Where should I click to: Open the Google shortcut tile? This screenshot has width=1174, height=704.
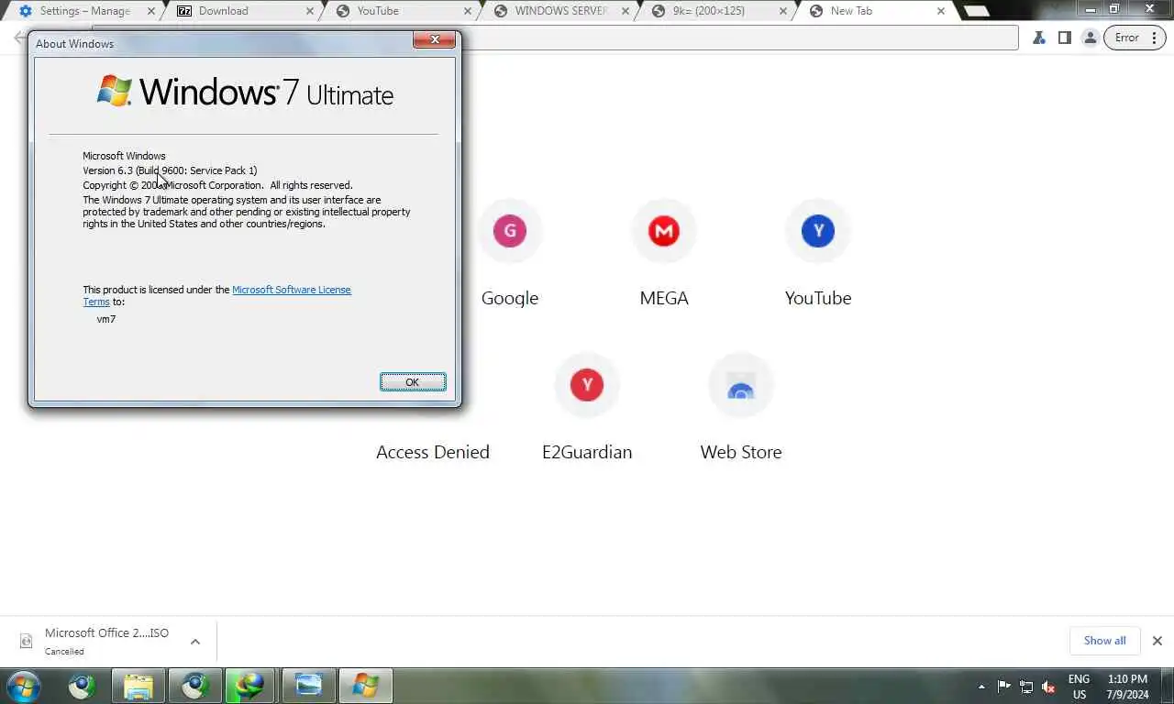[510, 252]
